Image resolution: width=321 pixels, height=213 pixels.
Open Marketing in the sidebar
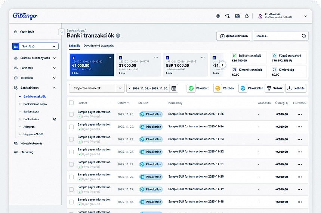(27, 152)
